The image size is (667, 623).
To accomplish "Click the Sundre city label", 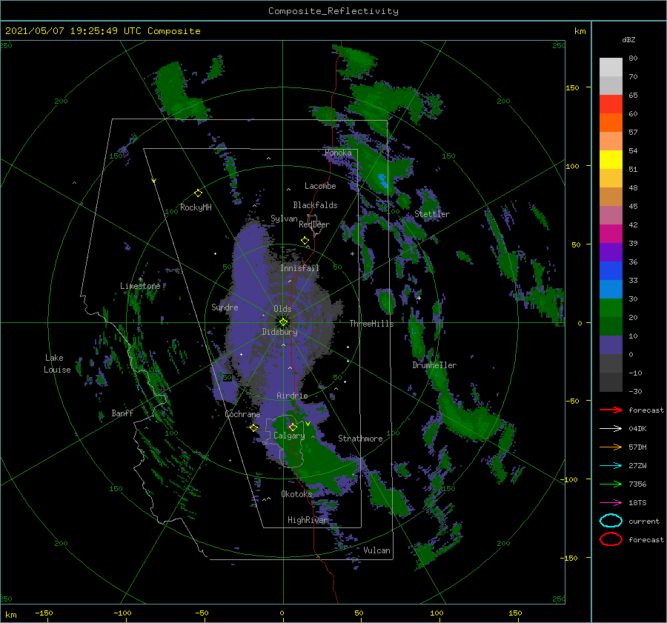I will tap(225, 307).
